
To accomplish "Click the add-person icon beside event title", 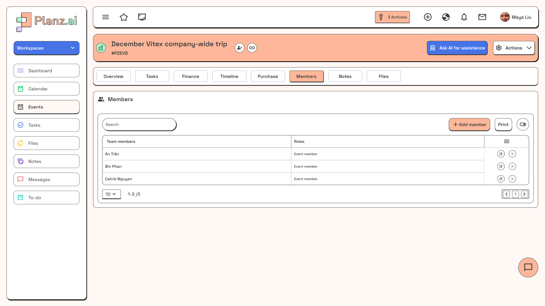I will (x=240, y=48).
